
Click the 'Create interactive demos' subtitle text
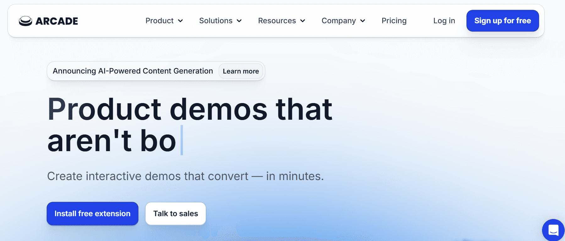(x=185, y=176)
